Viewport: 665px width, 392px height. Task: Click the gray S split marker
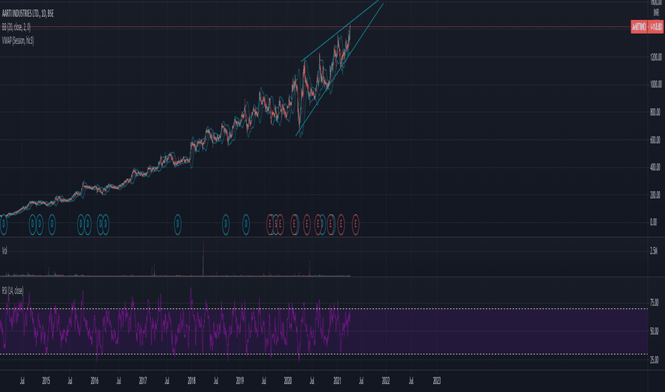coord(275,224)
